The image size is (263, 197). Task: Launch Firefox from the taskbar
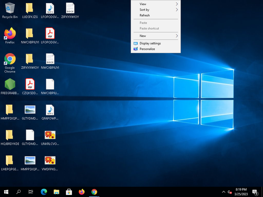tap(82, 192)
